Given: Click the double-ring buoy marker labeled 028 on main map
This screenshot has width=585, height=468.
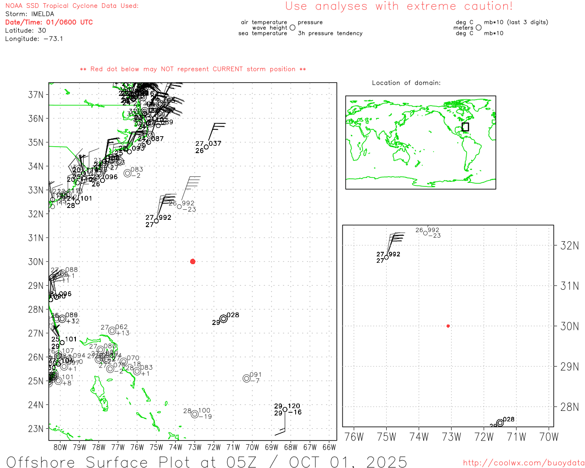Looking at the screenshot, I should point(223,319).
